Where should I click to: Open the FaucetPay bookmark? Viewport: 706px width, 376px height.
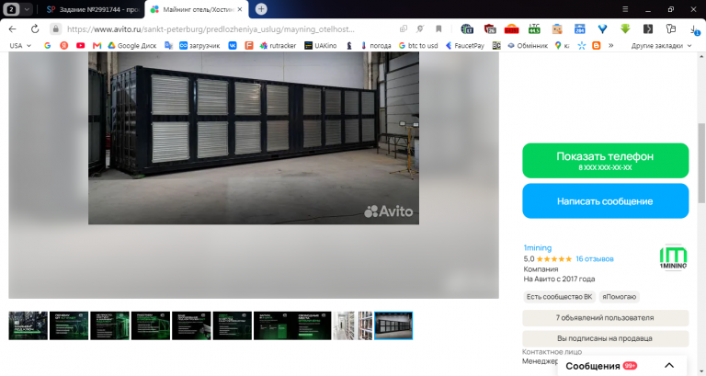(464, 45)
